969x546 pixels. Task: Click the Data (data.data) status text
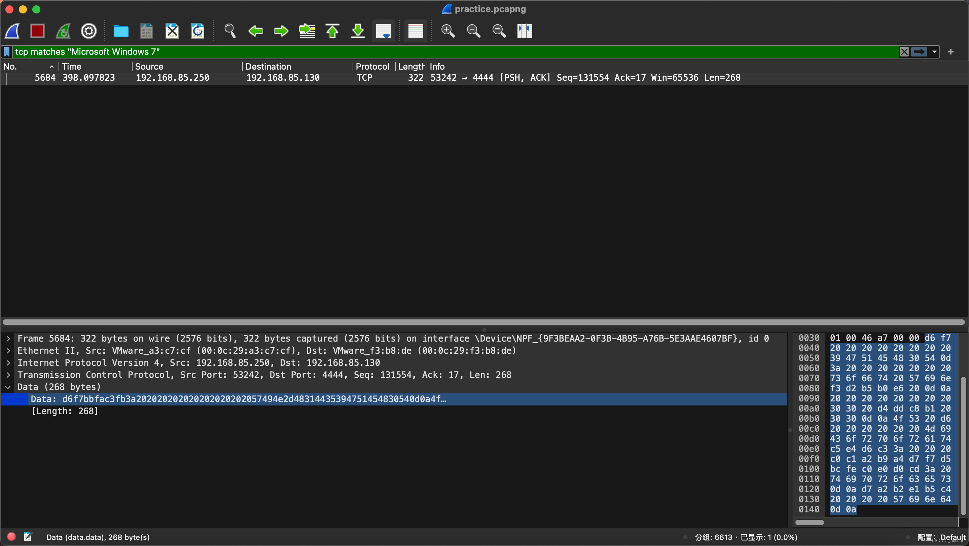pos(98,537)
